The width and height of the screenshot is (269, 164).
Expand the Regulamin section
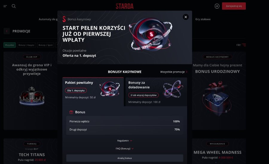pyautogui.click(x=125, y=140)
